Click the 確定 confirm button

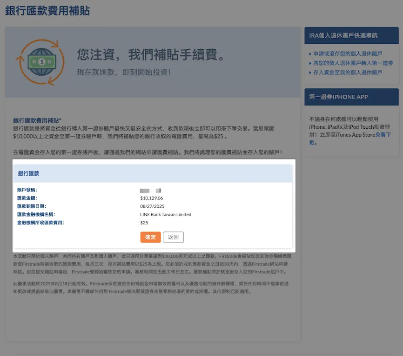pos(150,237)
